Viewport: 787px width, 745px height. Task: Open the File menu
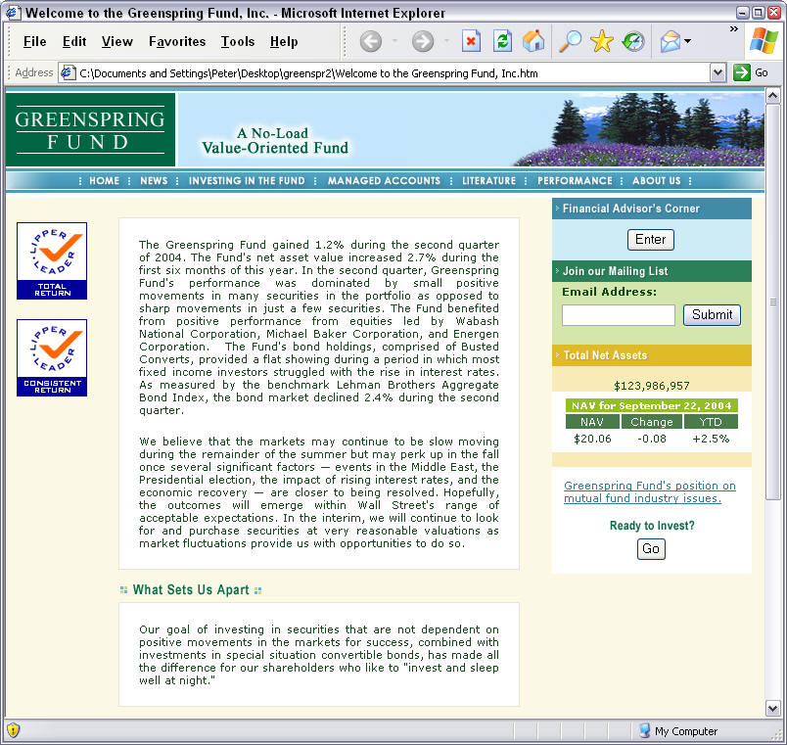coord(34,42)
